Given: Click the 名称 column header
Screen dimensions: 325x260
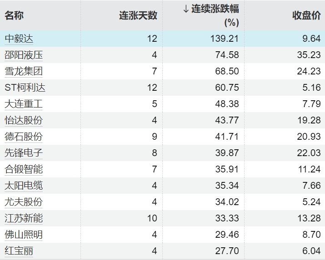Looking at the screenshot, I should pos(15,15).
